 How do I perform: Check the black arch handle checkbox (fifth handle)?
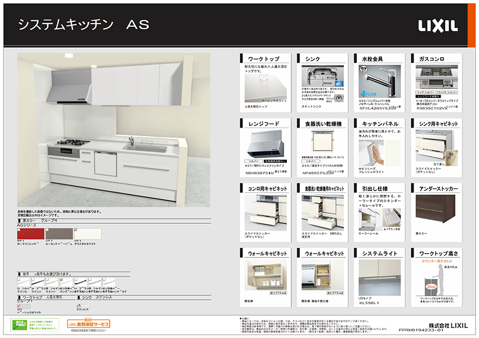pyautogui.click(x=76, y=279)
